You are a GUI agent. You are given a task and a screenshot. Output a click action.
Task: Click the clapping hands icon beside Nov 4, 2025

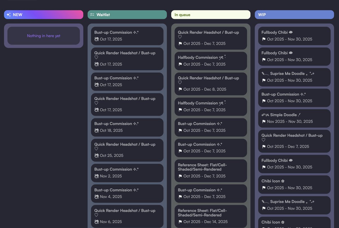point(96,197)
